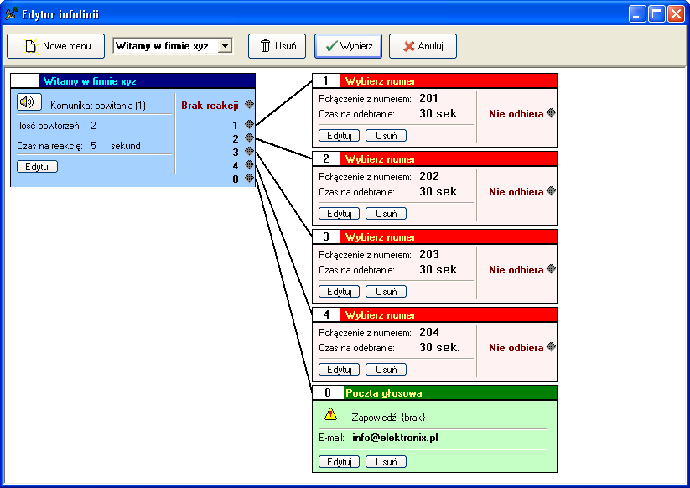
Task: Click Usuń in the Poczta głosowa block
Action: (386, 462)
